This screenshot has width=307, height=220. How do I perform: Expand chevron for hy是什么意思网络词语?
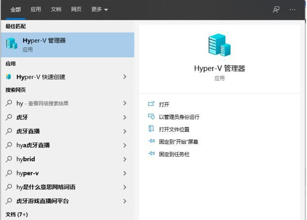(x=125, y=187)
